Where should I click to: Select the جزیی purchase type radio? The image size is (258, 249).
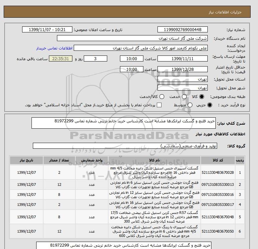210,105
